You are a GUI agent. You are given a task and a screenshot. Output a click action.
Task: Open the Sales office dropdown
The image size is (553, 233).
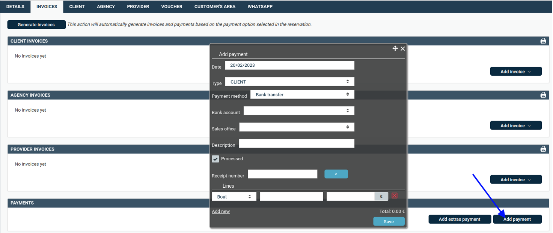coord(297,127)
